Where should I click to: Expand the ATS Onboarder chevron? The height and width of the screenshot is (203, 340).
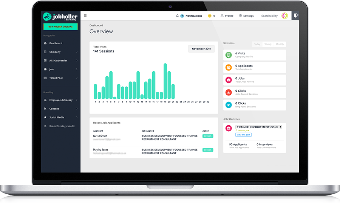tap(77, 60)
